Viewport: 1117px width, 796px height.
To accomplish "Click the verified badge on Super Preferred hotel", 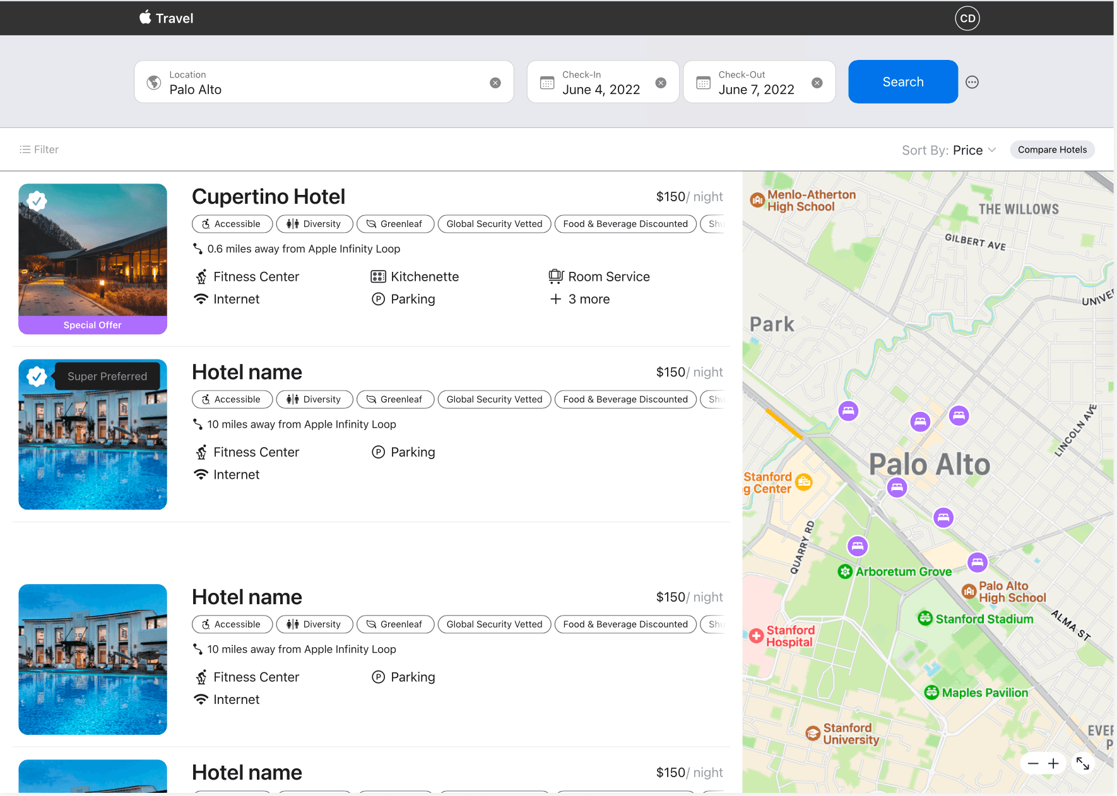I will pos(37,377).
